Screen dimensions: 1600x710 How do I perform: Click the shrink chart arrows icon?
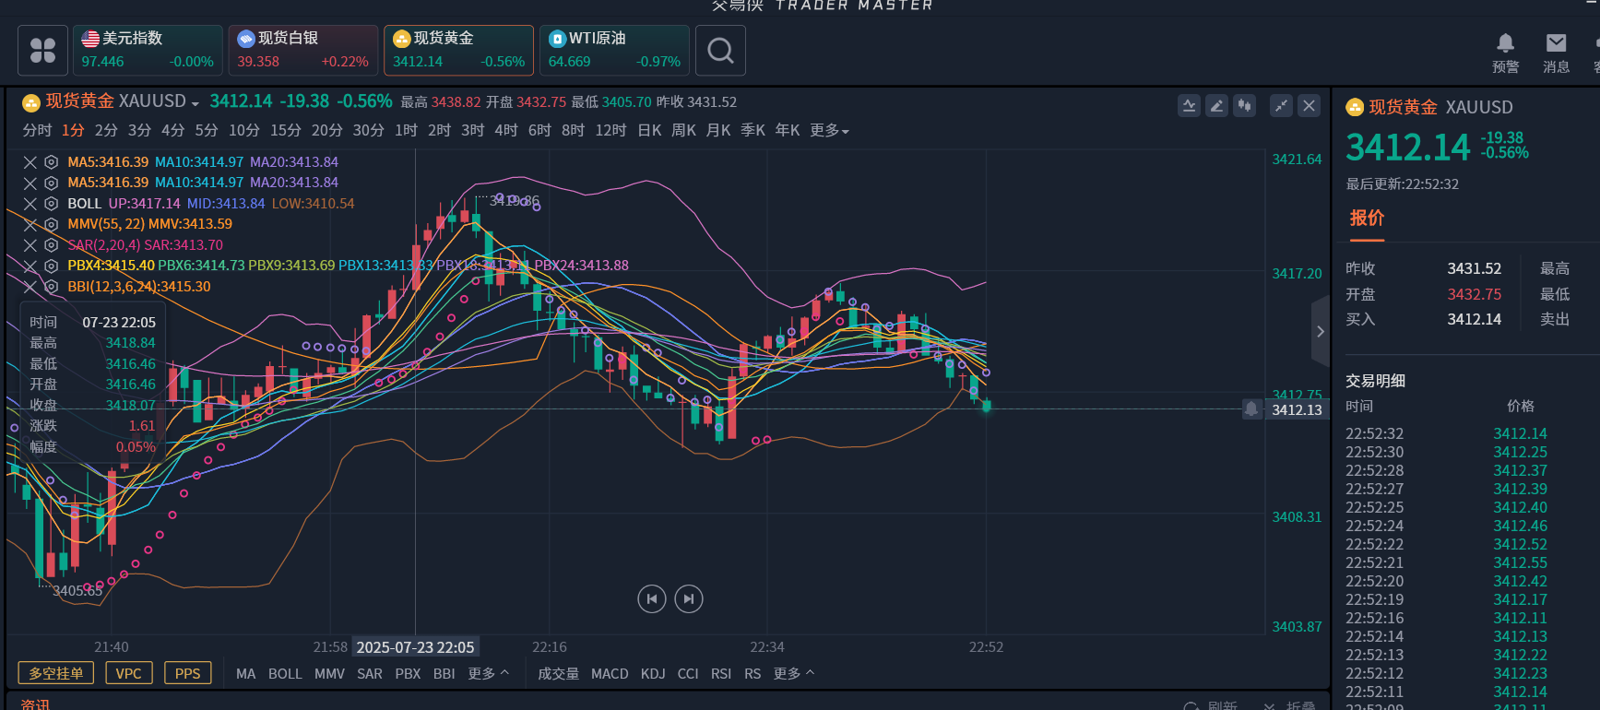point(1281,106)
